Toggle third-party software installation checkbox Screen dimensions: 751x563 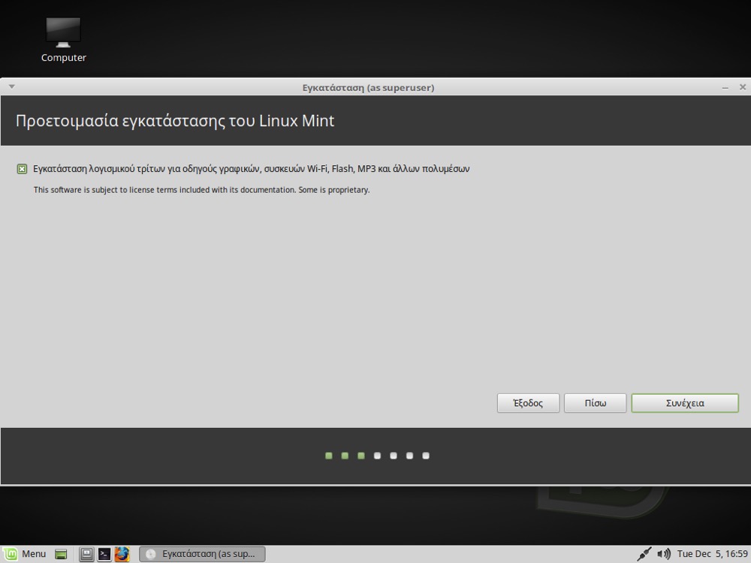(22, 169)
